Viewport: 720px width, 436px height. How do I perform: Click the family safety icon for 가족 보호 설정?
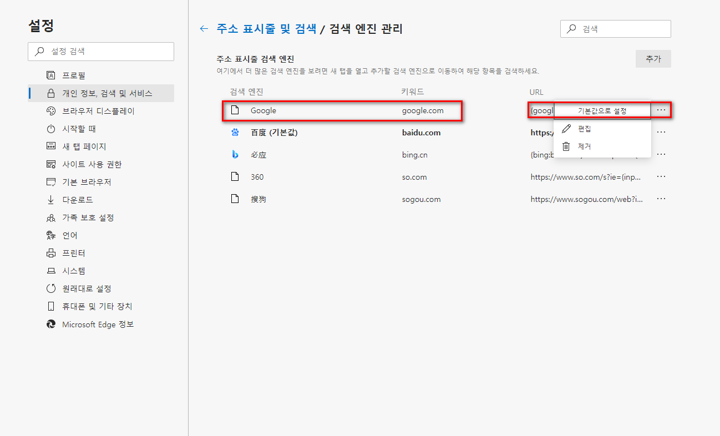point(51,217)
